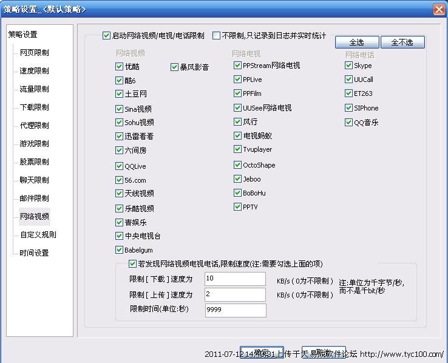Toggle 中央电视台 checkbox
Screen dimensions: 448x363
point(119,236)
